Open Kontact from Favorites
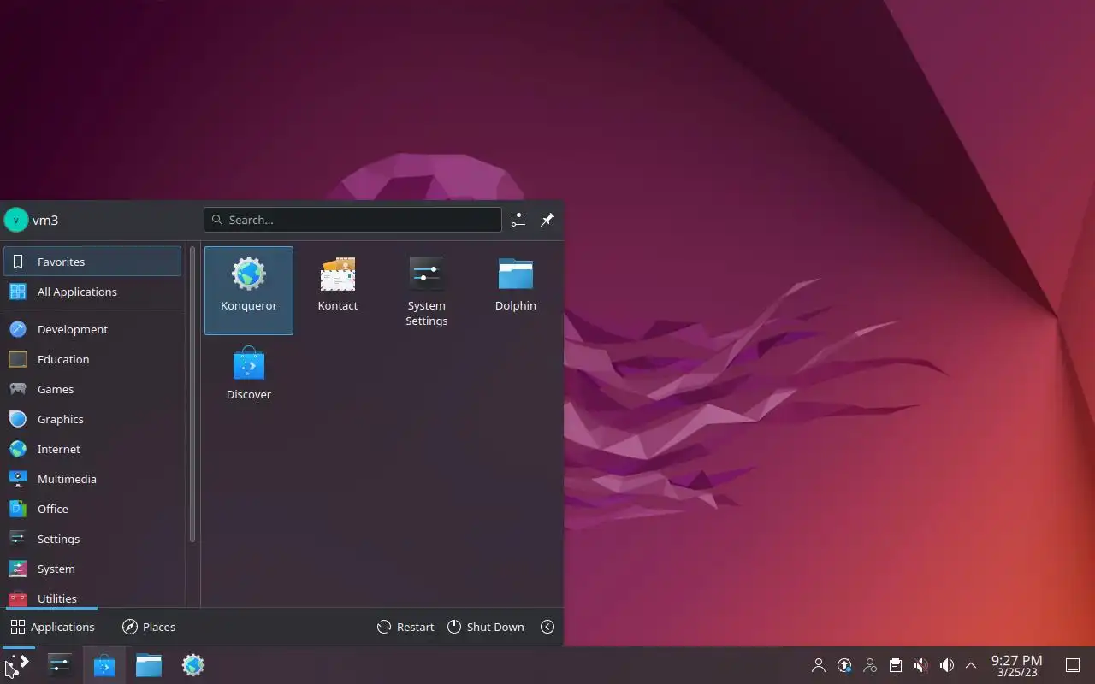Image resolution: width=1095 pixels, height=684 pixels. pos(338,291)
